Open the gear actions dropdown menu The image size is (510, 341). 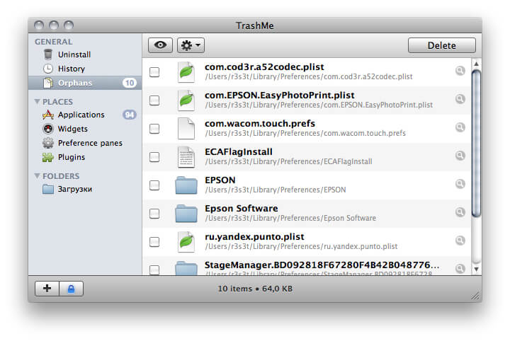point(191,45)
